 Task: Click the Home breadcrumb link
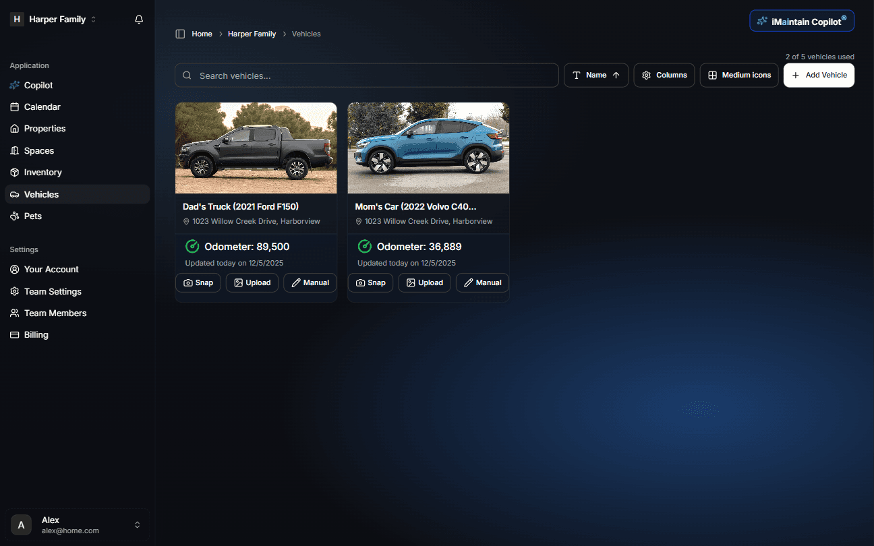(x=202, y=34)
